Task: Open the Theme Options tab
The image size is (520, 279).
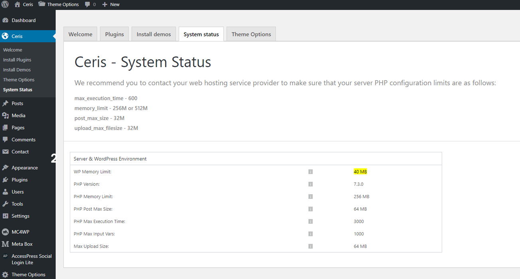Action: click(251, 34)
